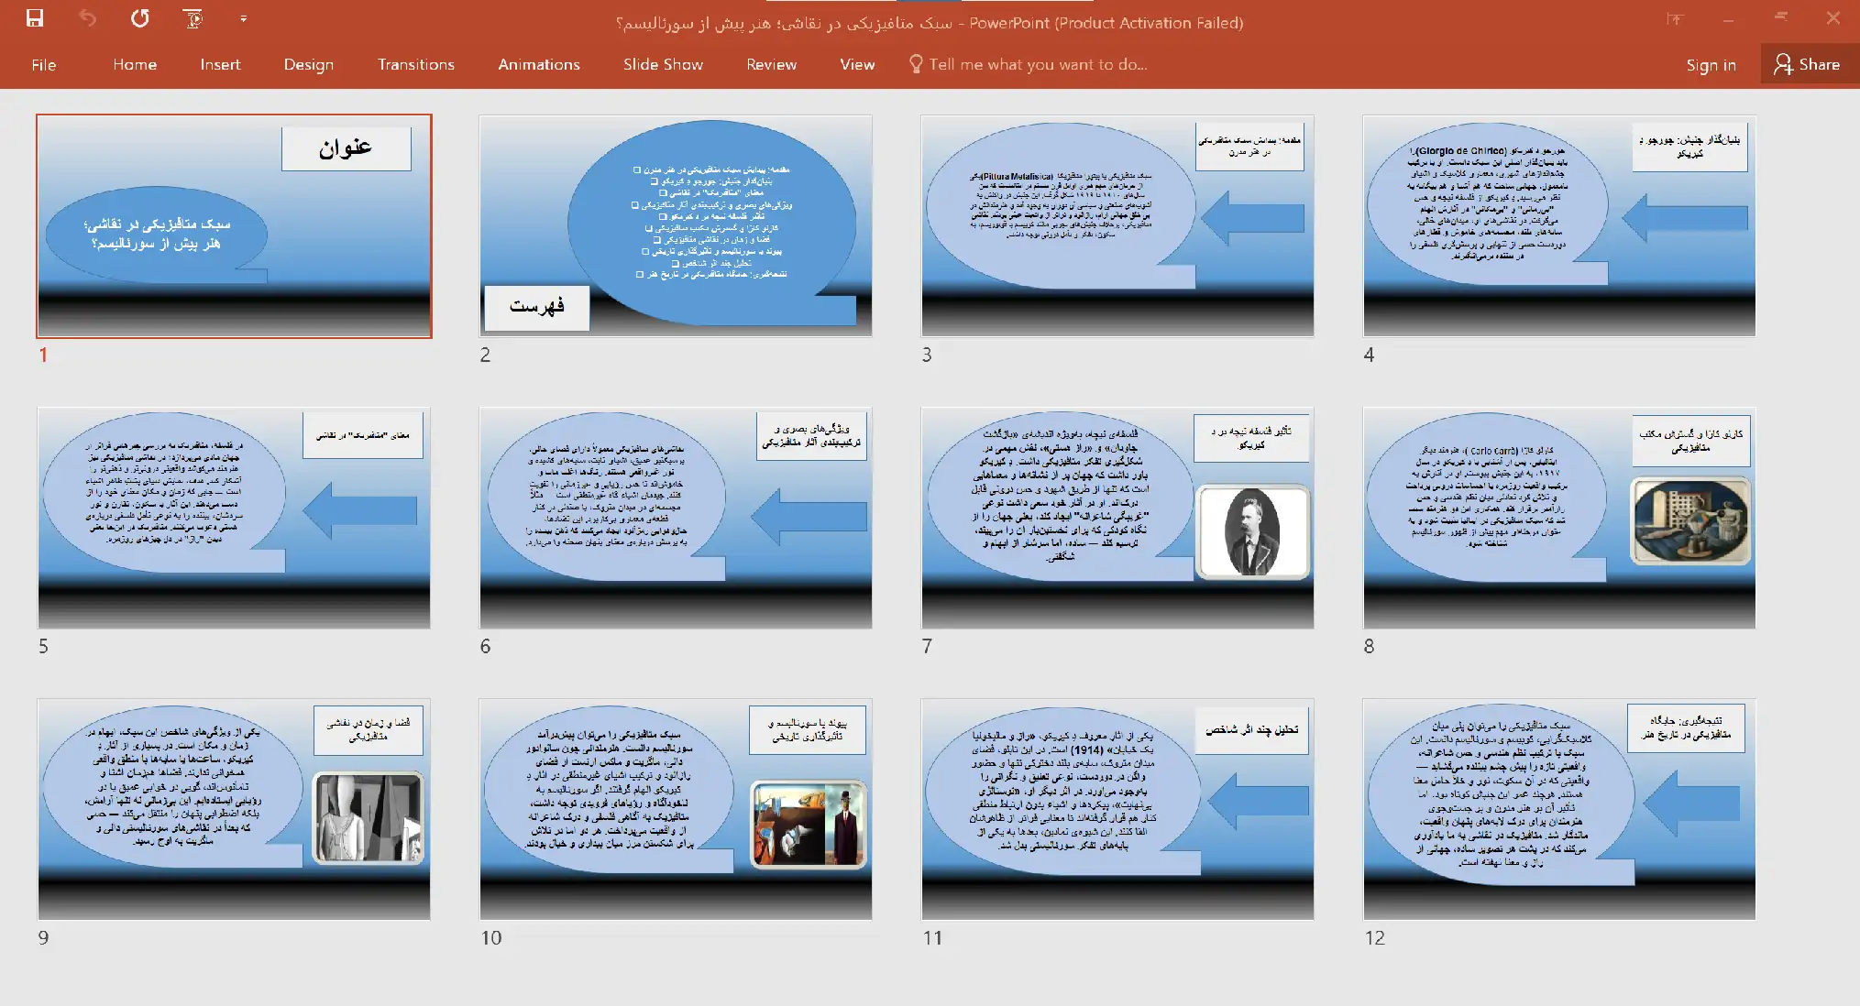Click the Repeat circular arrow icon
Viewport: 1860px width, 1006px height.
[140, 18]
